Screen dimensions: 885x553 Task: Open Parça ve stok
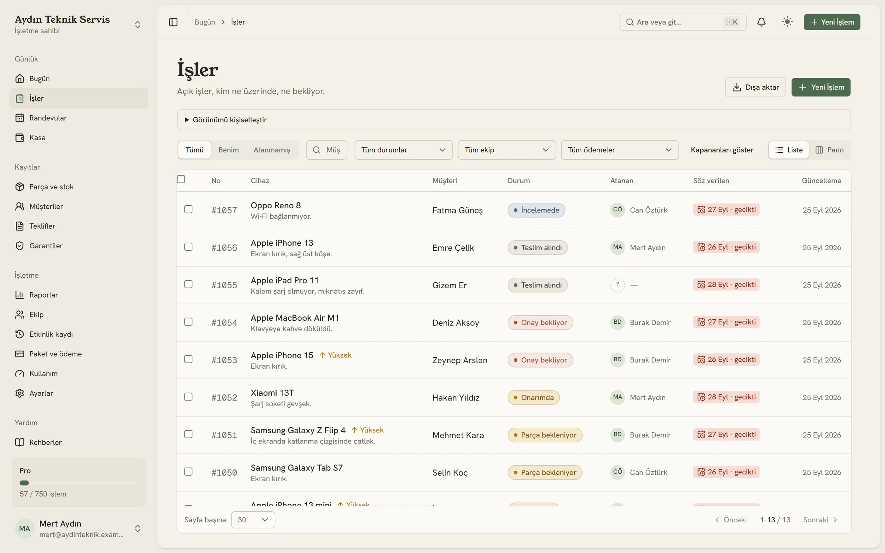(x=79, y=187)
